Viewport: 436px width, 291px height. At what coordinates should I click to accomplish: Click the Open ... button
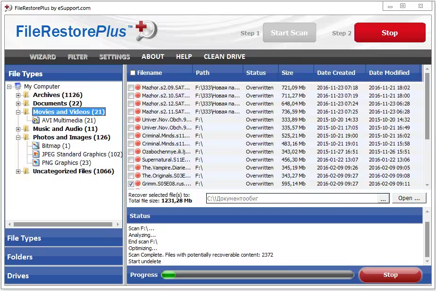coord(409,198)
